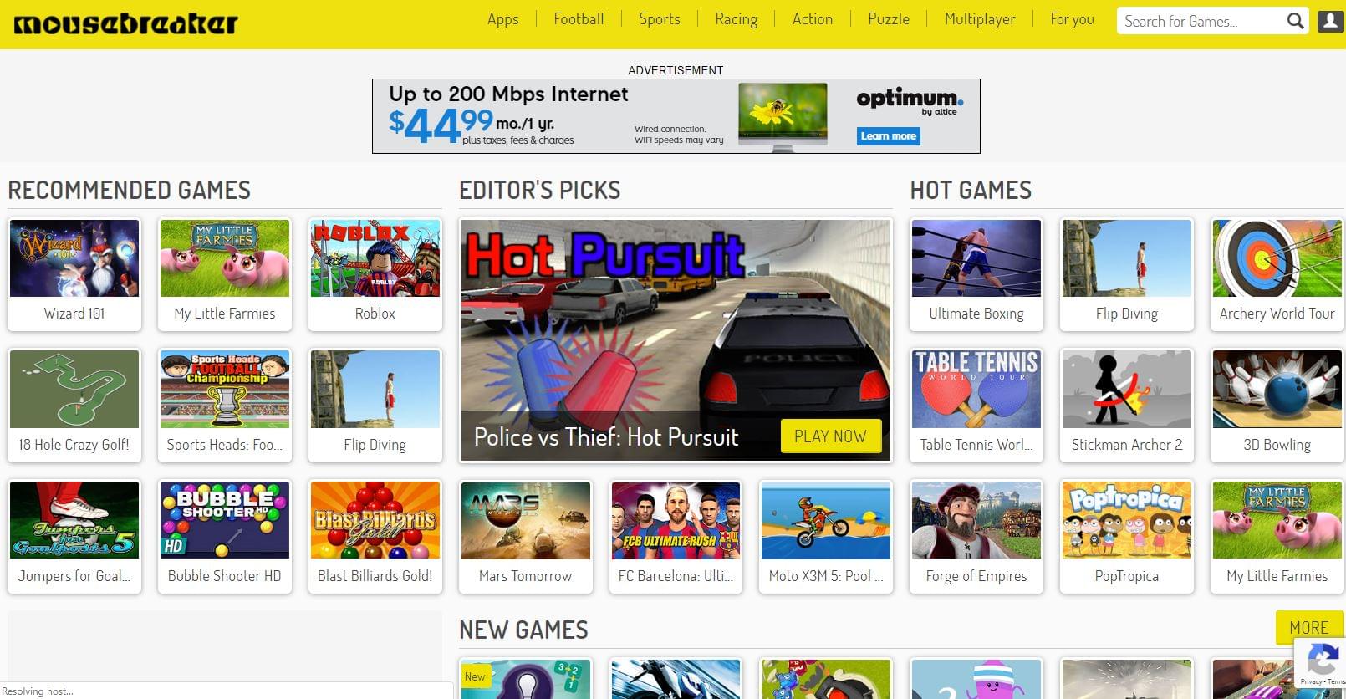Open the Moto X3M 5 game icon
Image resolution: width=1346 pixels, height=699 pixels.
[x=826, y=520]
